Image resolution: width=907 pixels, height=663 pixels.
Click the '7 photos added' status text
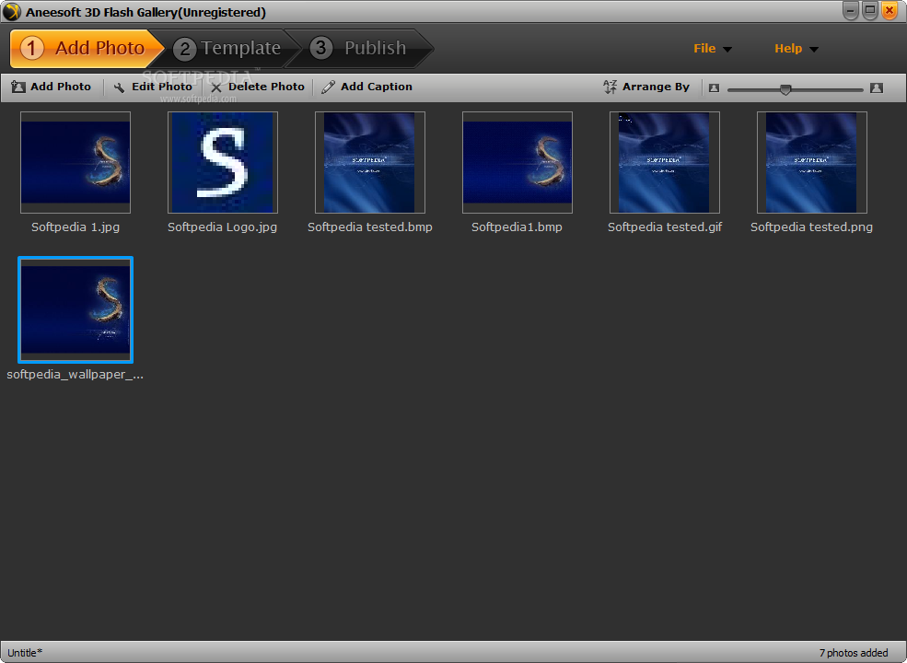coord(854,653)
